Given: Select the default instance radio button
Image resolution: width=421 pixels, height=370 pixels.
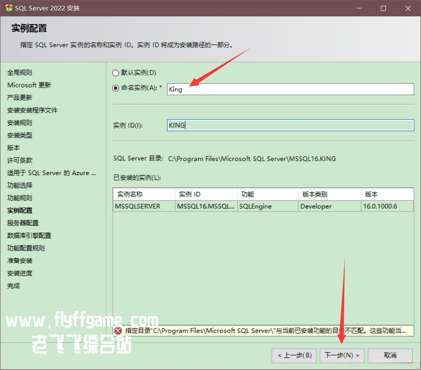Looking at the screenshot, I should pos(116,73).
